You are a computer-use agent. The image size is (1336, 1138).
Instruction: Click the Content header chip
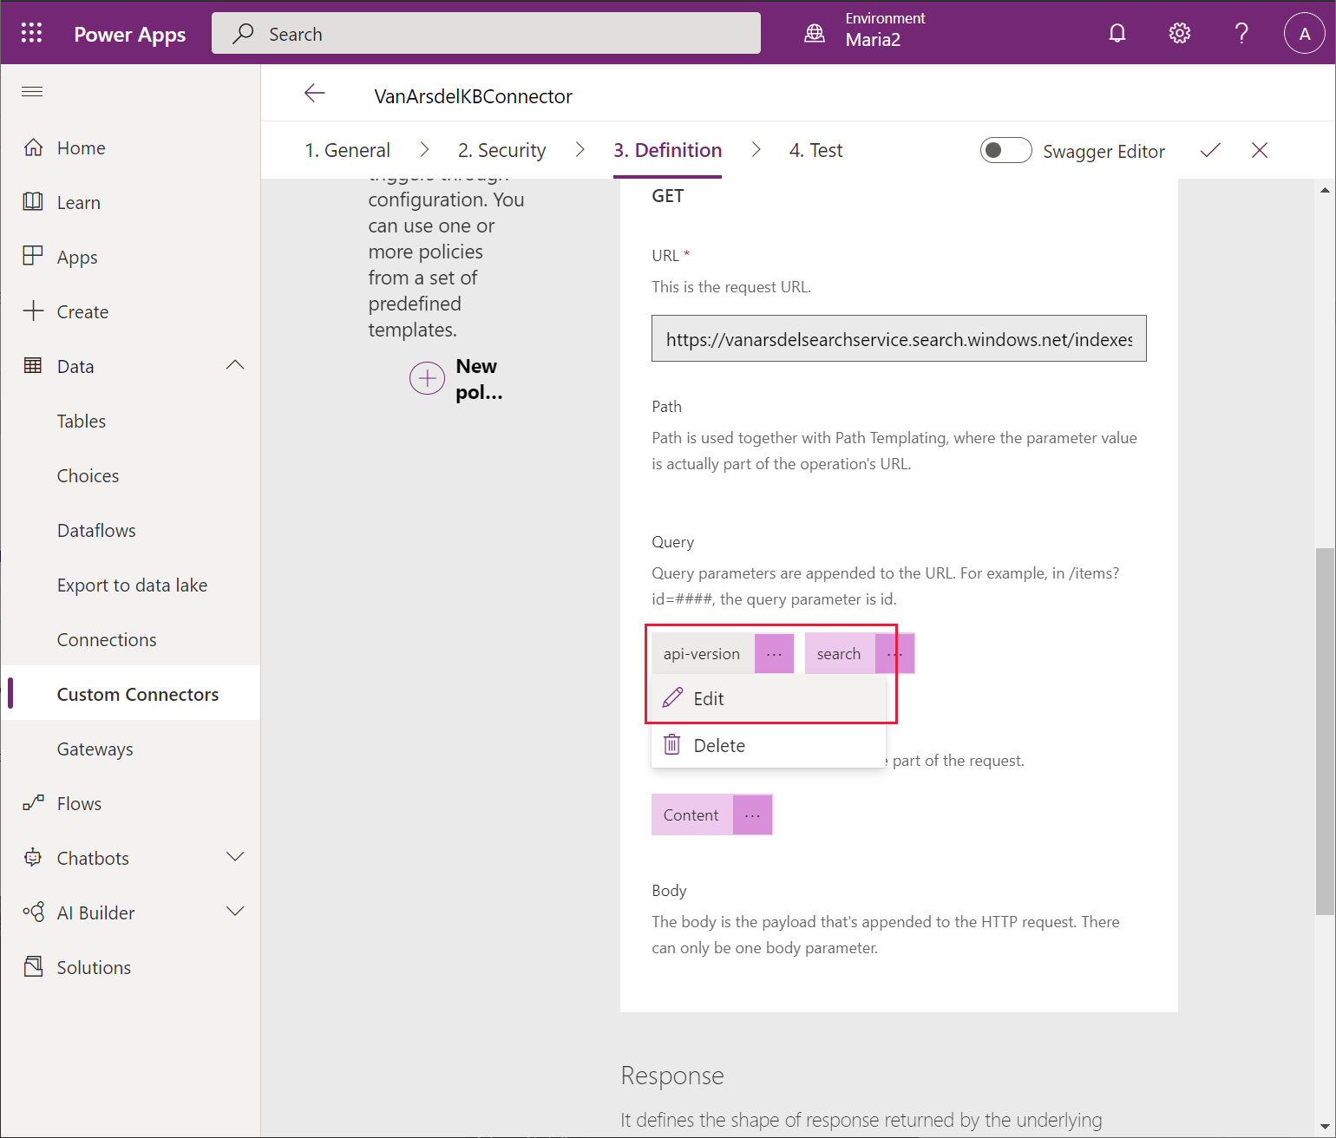[x=691, y=814]
